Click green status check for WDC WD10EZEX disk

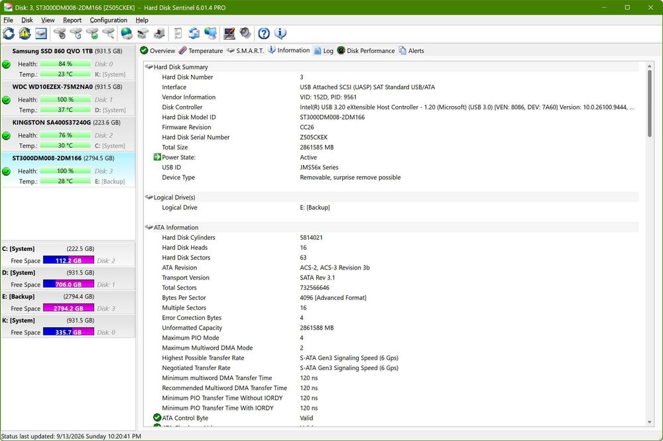coord(7,100)
